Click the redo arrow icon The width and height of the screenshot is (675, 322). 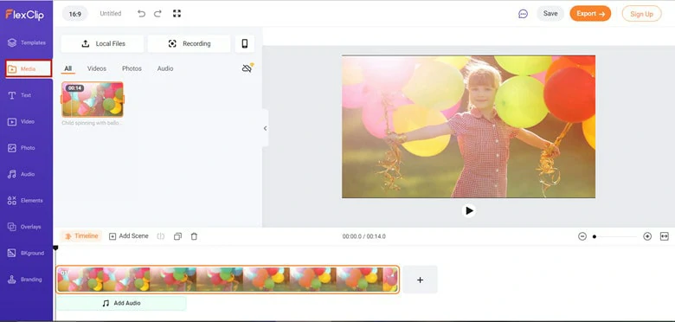coord(157,14)
